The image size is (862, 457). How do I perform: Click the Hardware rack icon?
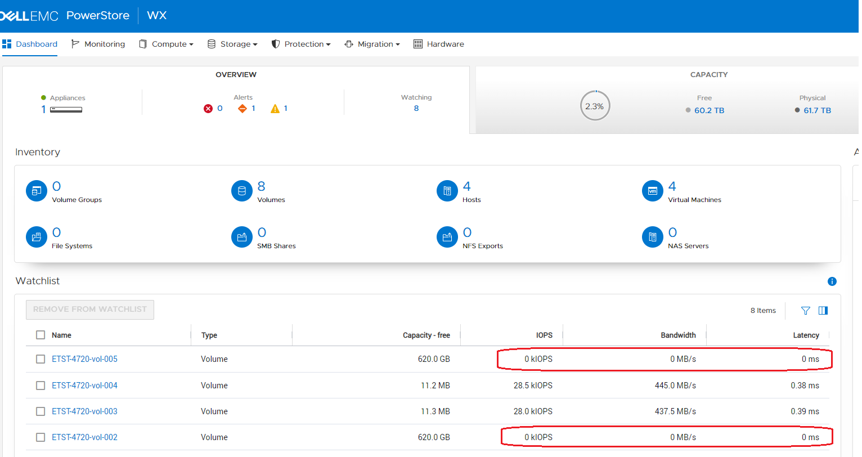click(418, 44)
